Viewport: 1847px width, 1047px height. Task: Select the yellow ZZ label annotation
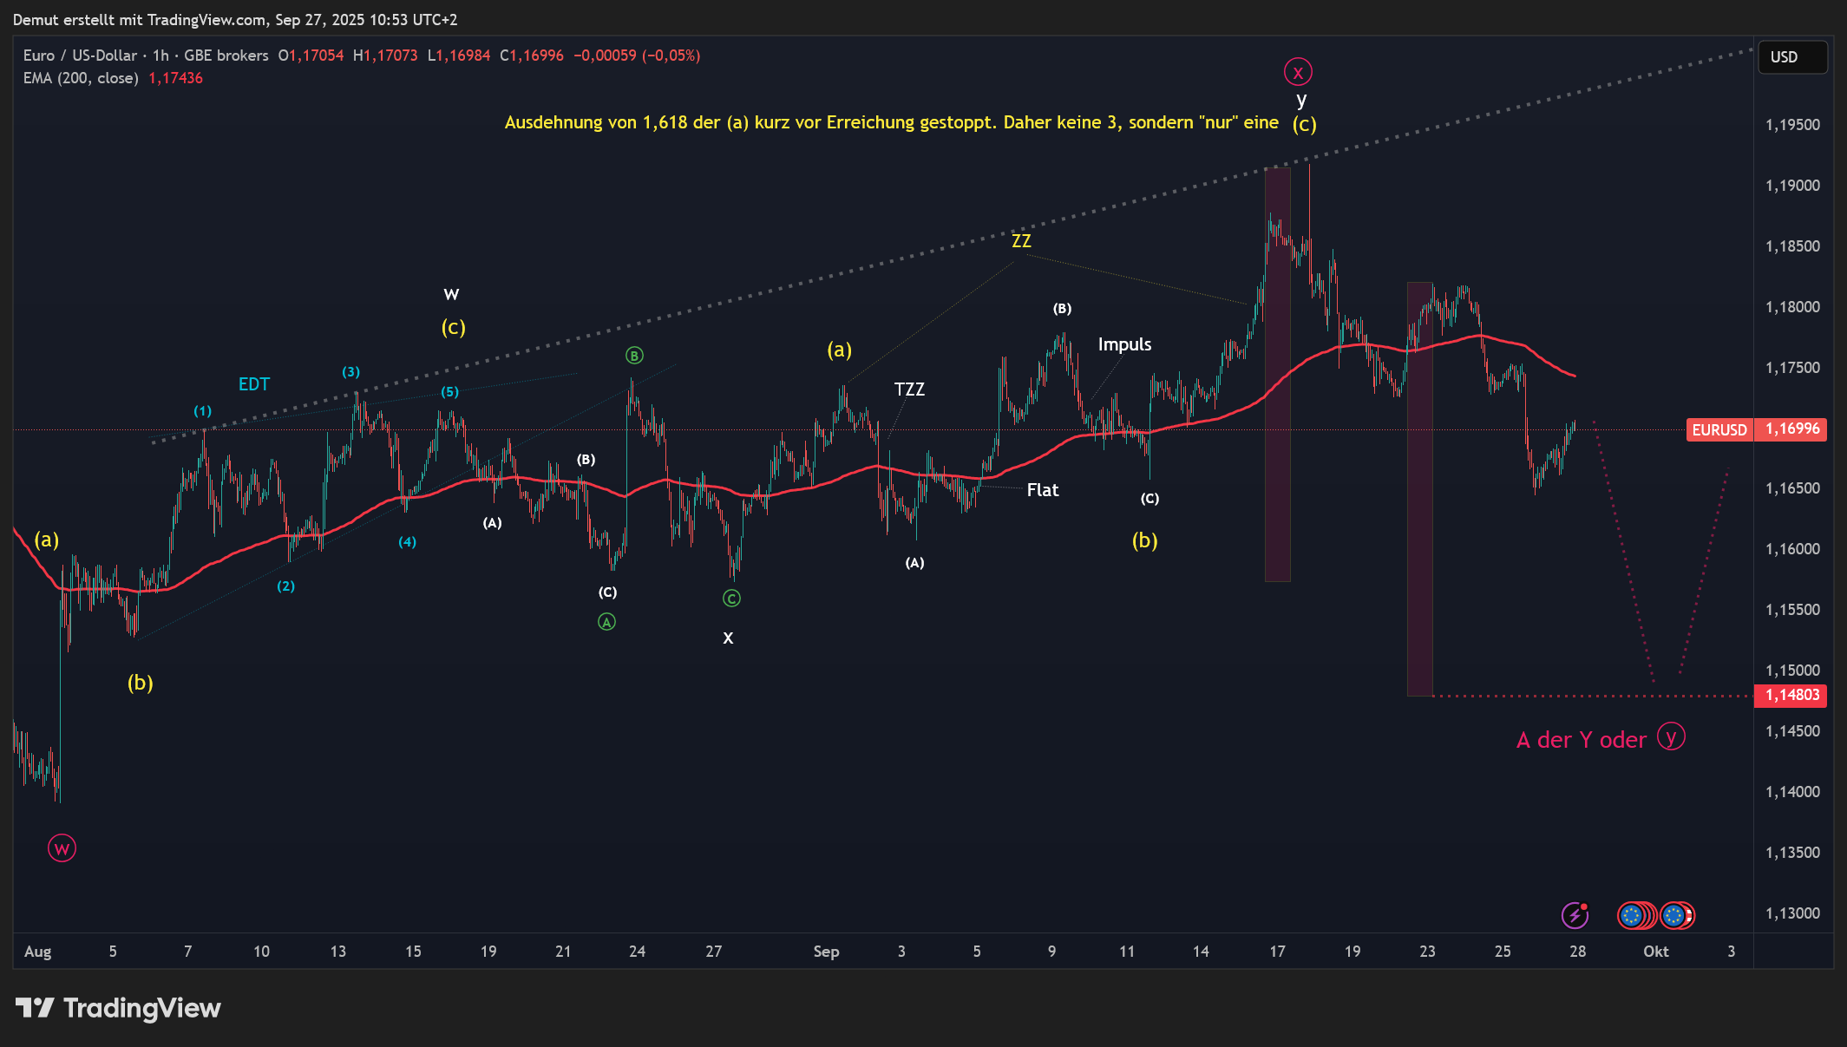tap(1021, 241)
